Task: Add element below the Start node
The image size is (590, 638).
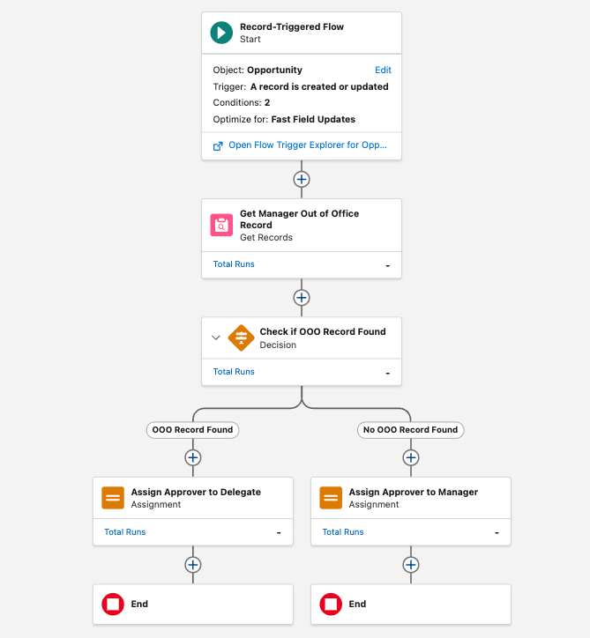Action: pyautogui.click(x=302, y=179)
